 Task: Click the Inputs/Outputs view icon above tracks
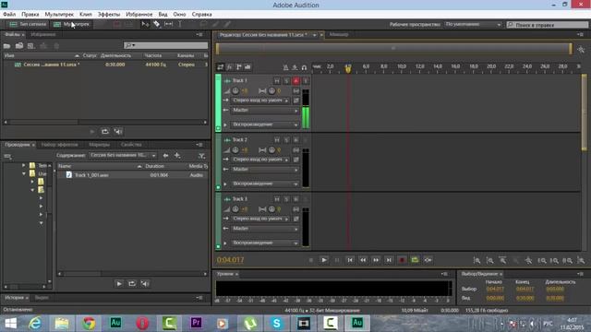221,67
